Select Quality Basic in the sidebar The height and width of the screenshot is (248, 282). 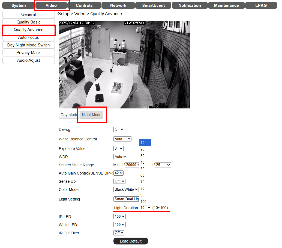(29, 22)
